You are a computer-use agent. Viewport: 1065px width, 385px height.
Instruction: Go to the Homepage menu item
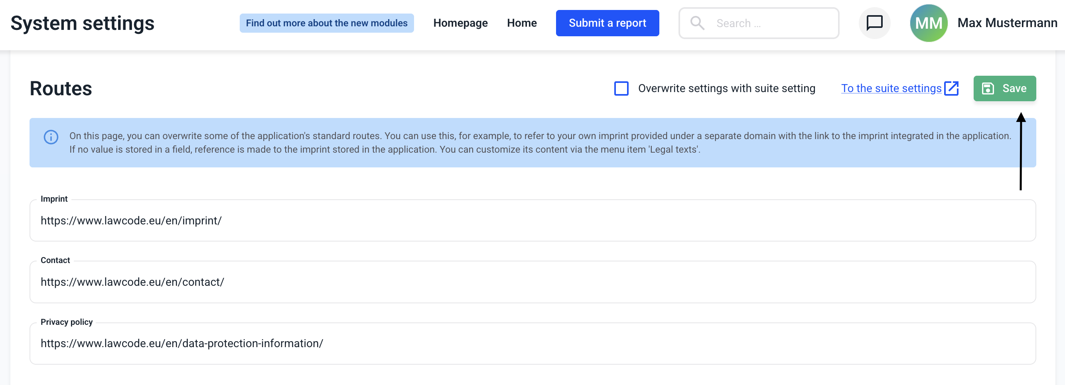(460, 23)
